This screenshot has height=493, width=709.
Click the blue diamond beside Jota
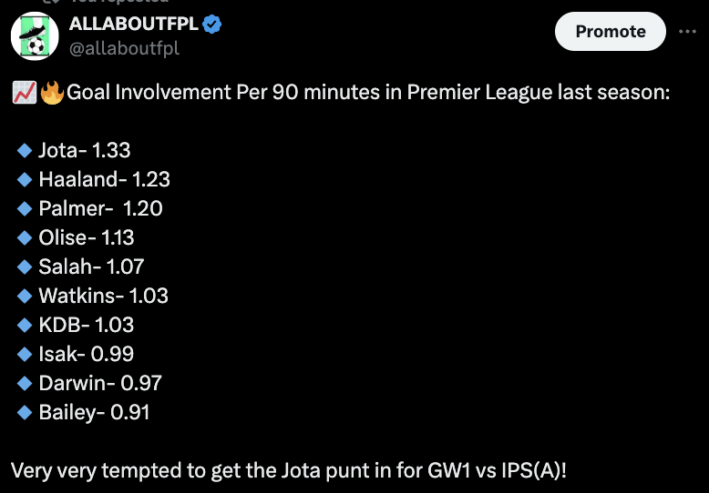[25, 150]
